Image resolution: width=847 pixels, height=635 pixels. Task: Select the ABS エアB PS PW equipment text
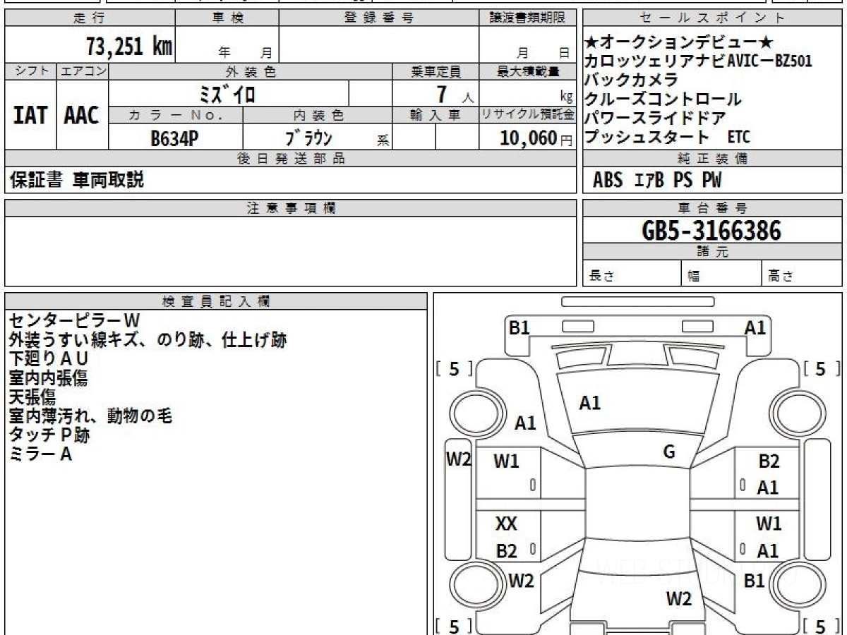[x=657, y=181]
